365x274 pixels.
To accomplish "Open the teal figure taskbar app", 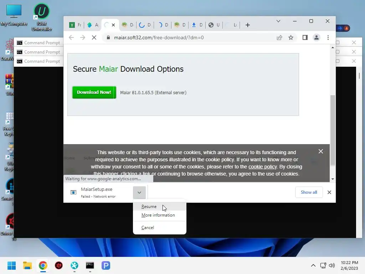I will click(74, 265).
